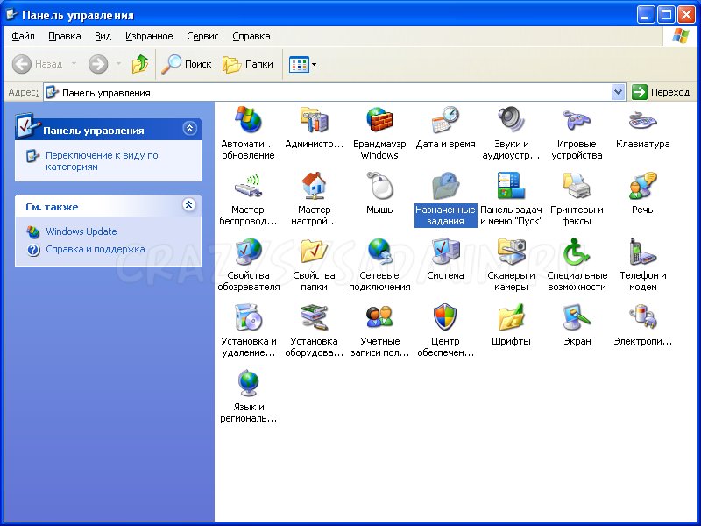The image size is (701, 526).
Task: Open Принтеры и факсы icon
Action: point(577,186)
